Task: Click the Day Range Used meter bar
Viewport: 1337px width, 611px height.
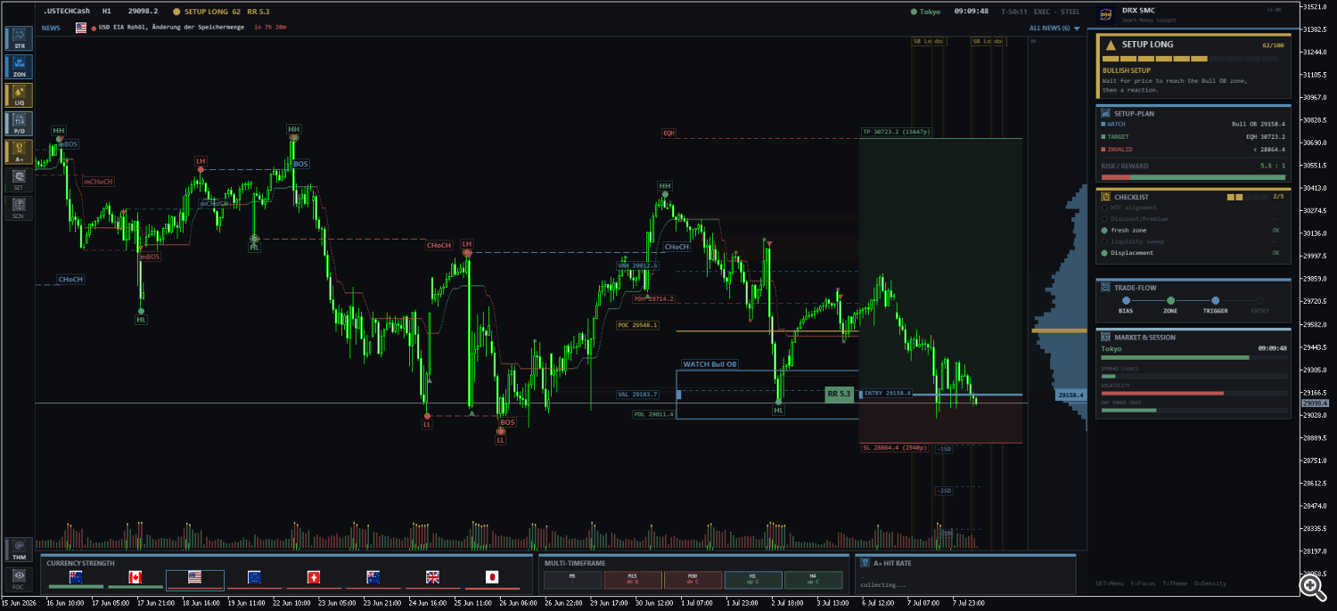Action: [x=1193, y=411]
